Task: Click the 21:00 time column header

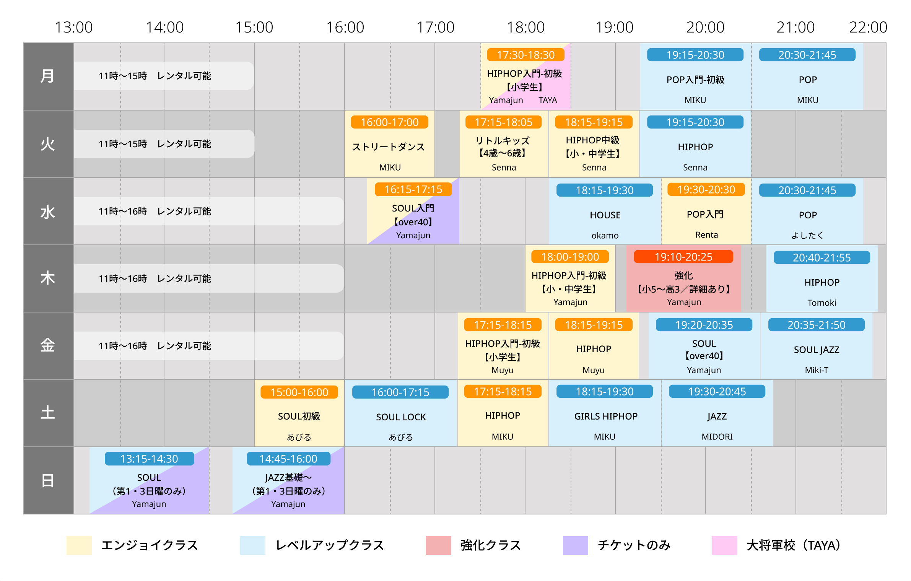Action: pos(795,27)
